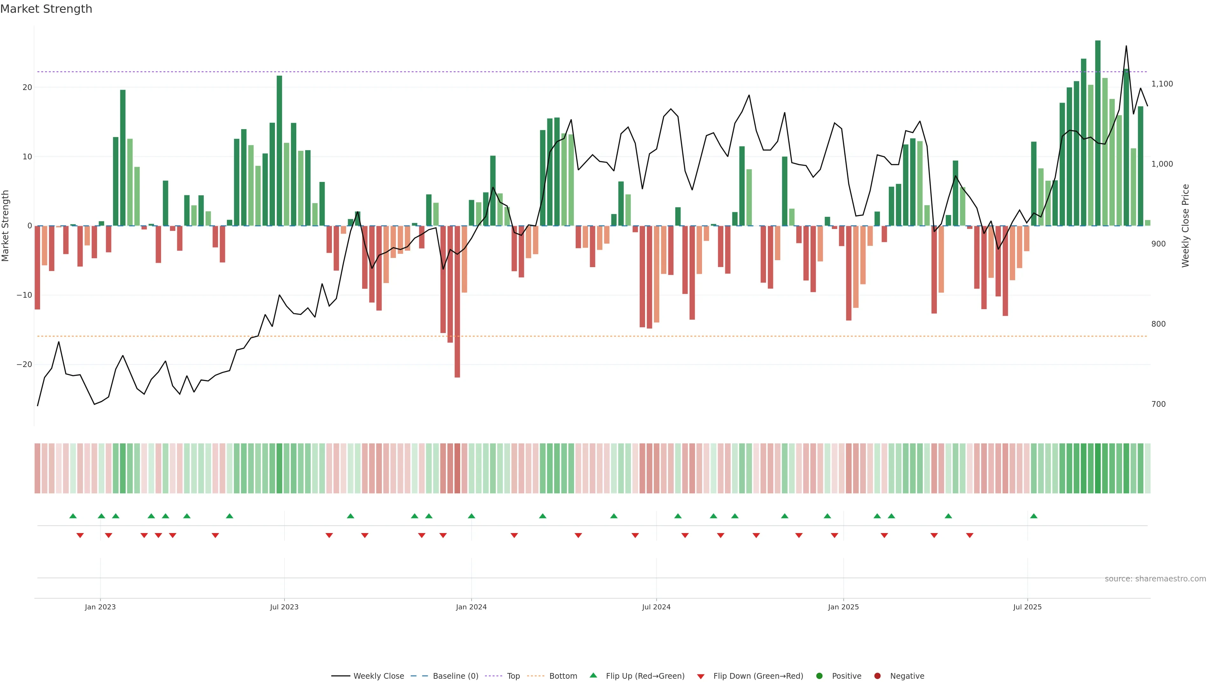Image resolution: width=1222 pixels, height=687 pixels.
Task: Click the rightmost green Flip Up marker near Jul 2025
Action: [x=1034, y=516]
